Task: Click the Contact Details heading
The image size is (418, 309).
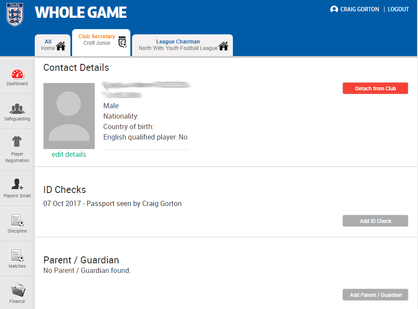Action: pos(76,68)
